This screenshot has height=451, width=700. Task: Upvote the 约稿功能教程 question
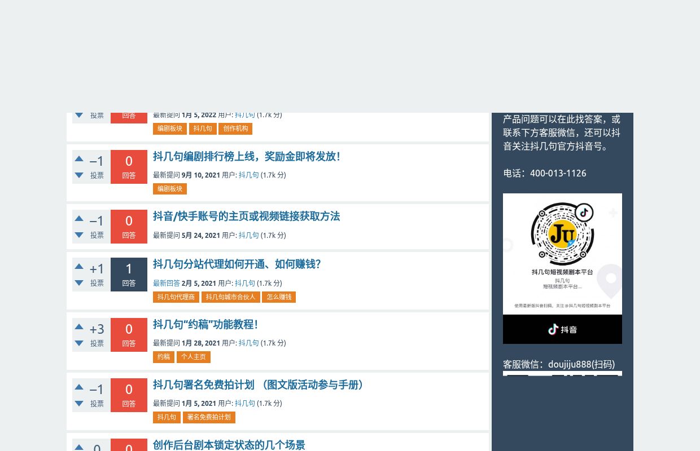pos(79,327)
